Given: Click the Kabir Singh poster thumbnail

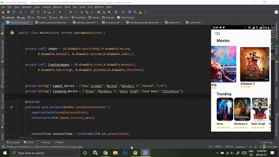Looking at the screenshot, I should (x=259, y=109).
